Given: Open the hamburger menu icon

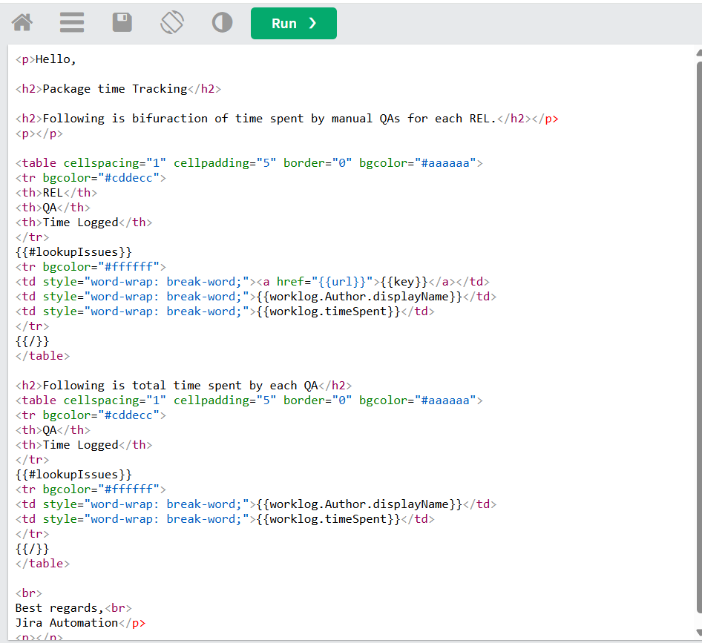Looking at the screenshot, I should coord(72,22).
